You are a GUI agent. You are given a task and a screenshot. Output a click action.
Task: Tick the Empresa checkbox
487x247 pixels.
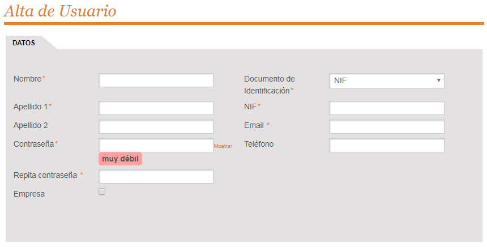pyautogui.click(x=102, y=191)
